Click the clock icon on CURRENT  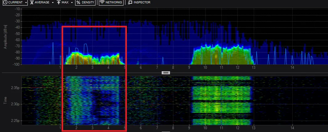point(6,2)
